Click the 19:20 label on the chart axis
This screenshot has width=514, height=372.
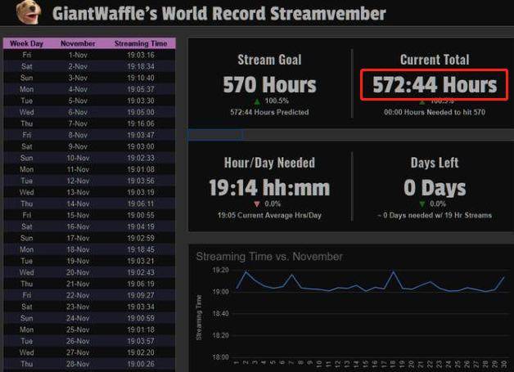[x=220, y=270]
